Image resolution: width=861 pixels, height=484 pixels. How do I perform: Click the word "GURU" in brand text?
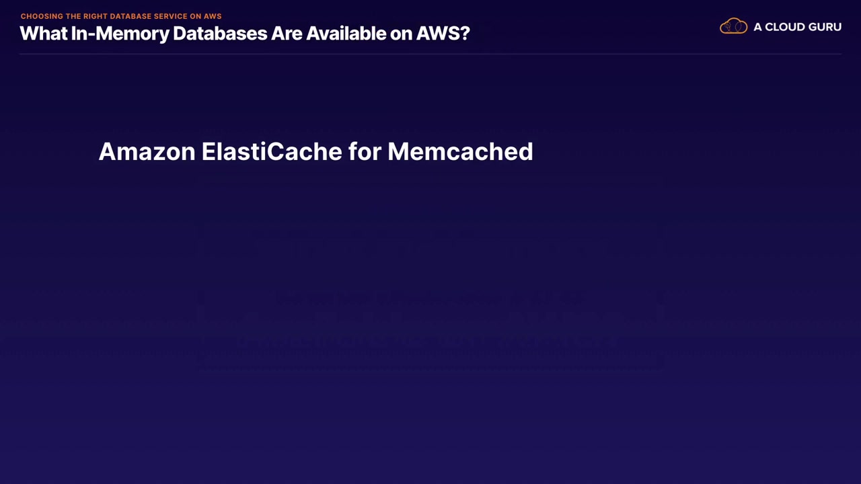pyautogui.click(x=823, y=27)
